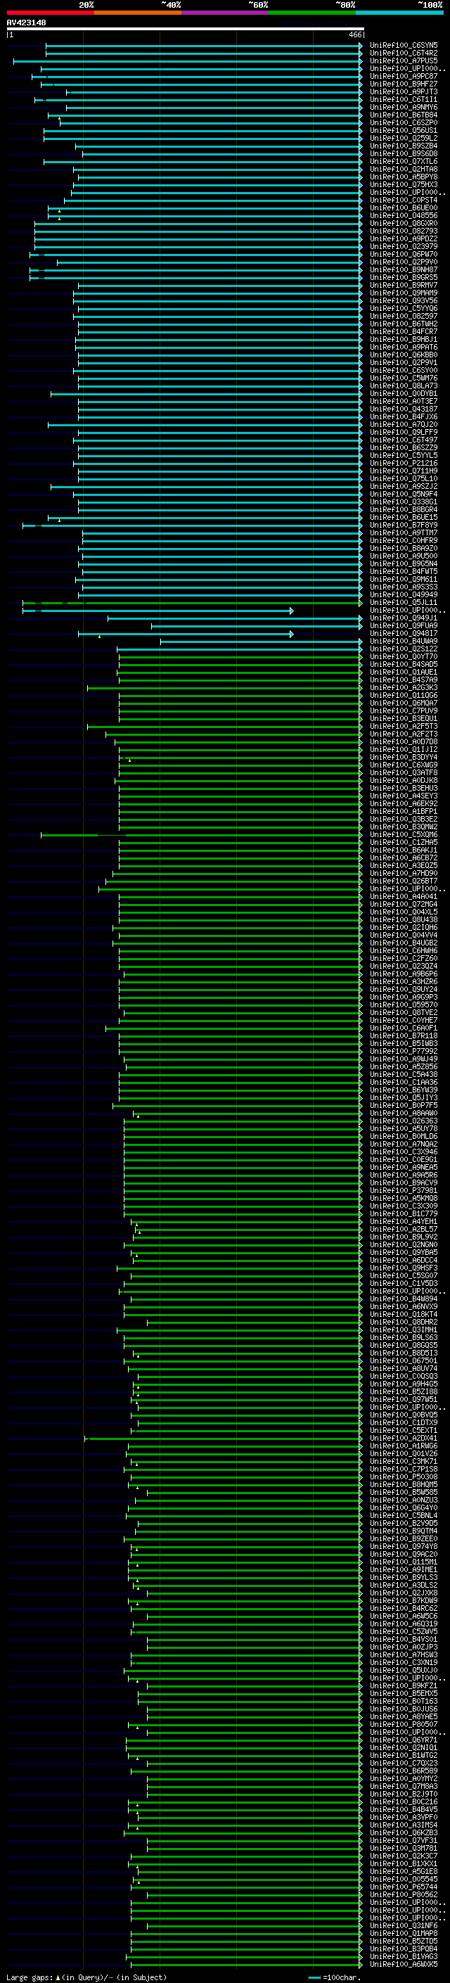Click the white query sequence bar
This screenshot has width=450, height=1983.
click(x=186, y=30)
